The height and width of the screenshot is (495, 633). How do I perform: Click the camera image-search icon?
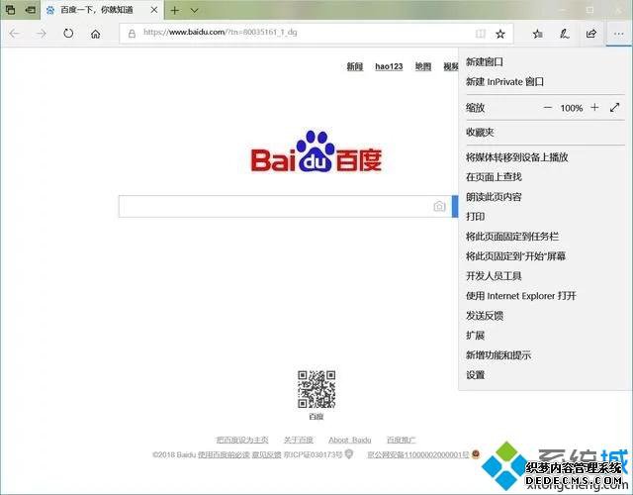click(439, 207)
